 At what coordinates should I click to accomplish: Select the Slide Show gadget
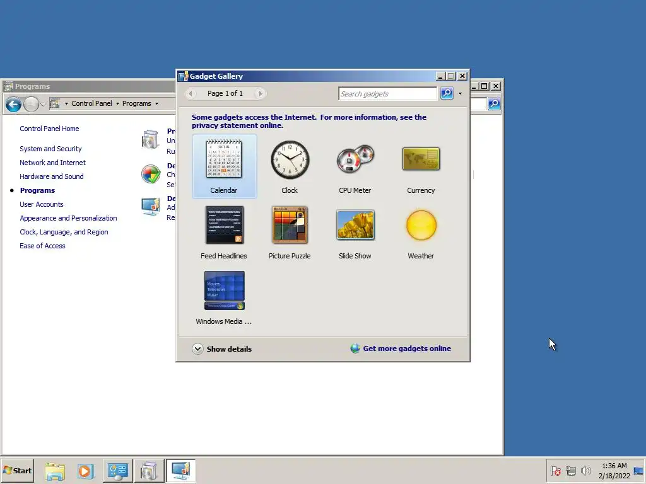pos(355,232)
